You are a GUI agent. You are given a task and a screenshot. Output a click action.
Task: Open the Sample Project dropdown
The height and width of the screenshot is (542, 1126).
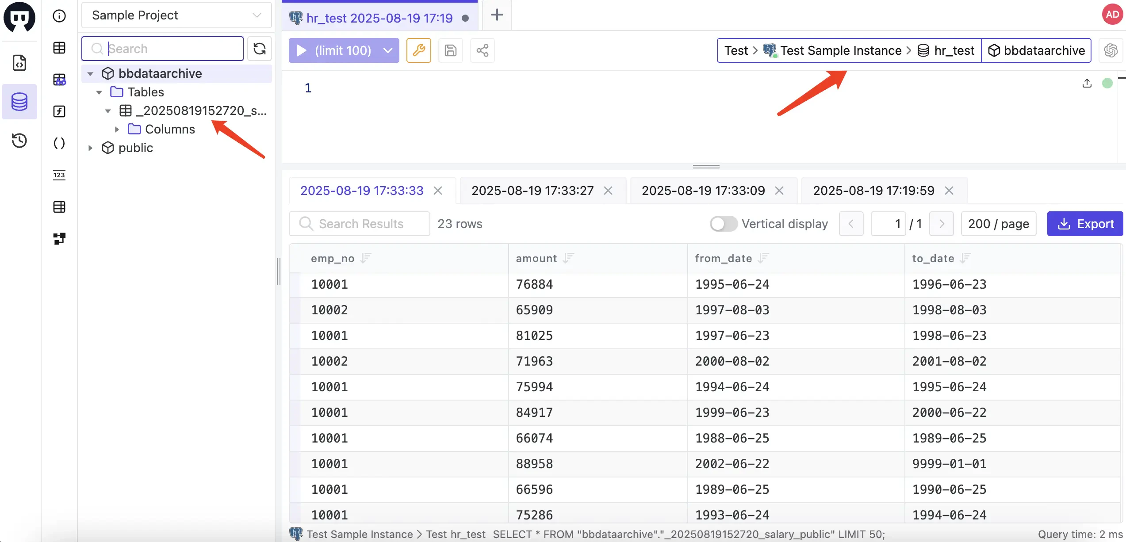[x=176, y=15]
